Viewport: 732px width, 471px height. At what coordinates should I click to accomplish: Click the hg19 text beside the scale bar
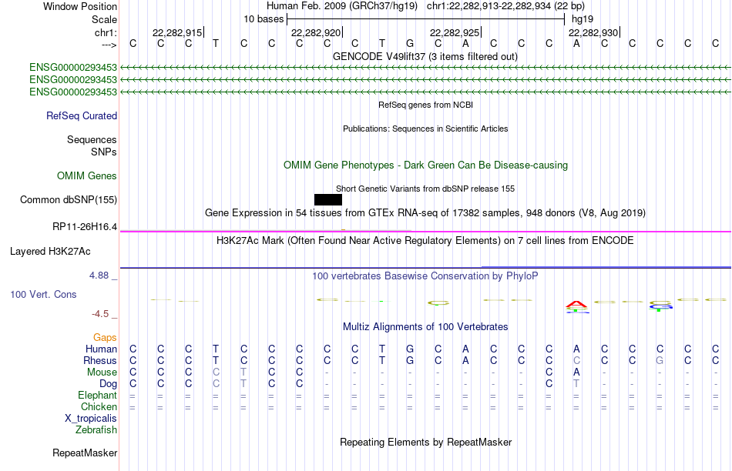coord(583,19)
